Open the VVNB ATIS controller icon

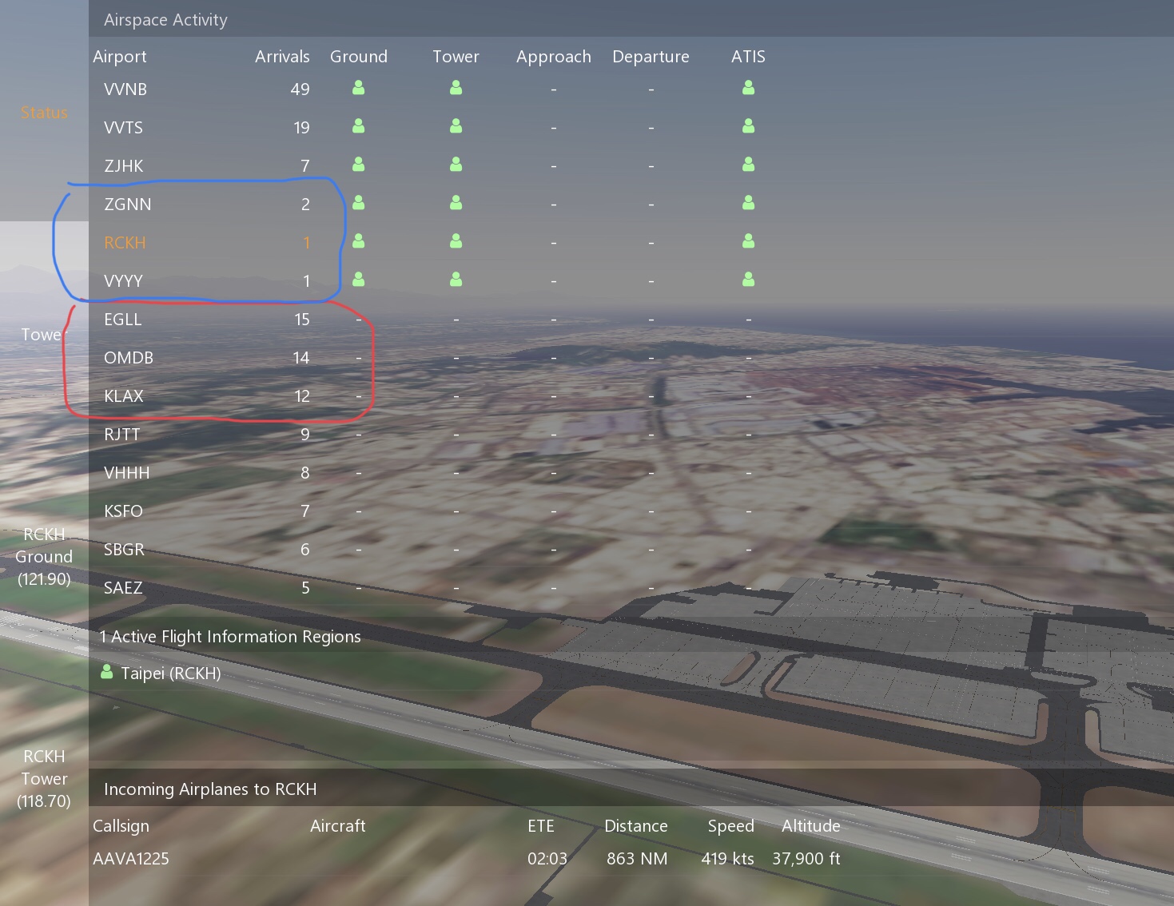tap(749, 88)
